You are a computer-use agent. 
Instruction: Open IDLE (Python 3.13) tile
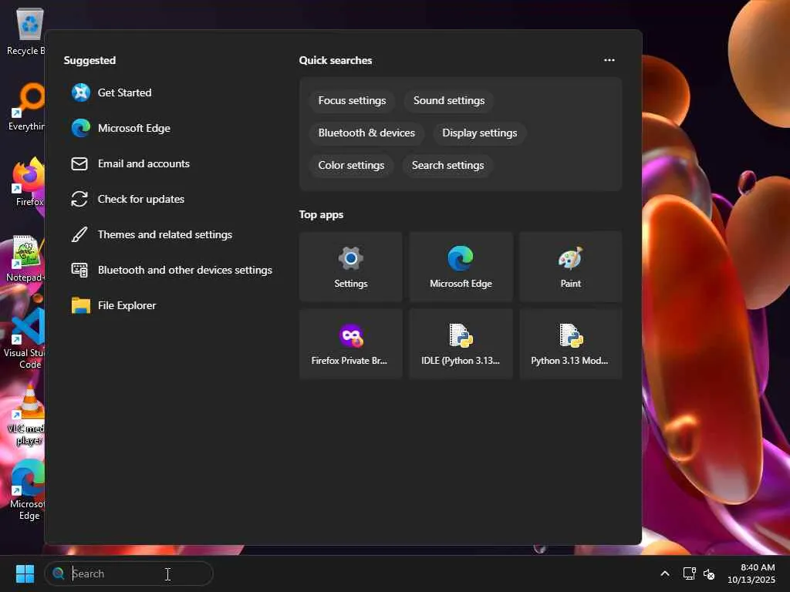[x=461, y=344]
